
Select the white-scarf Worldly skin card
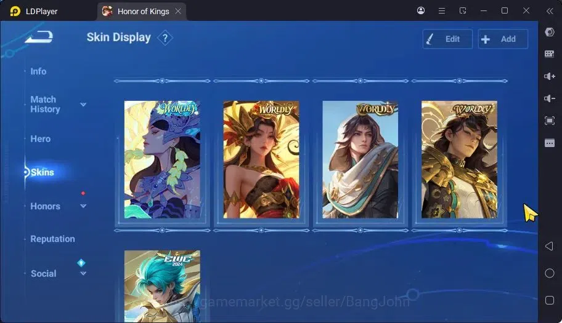pos(360,159)
